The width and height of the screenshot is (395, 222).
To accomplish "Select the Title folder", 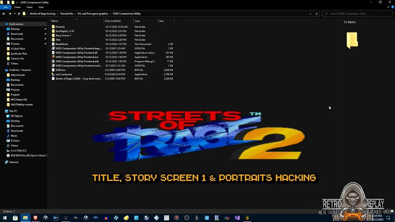I will click(x=58, y=40).
